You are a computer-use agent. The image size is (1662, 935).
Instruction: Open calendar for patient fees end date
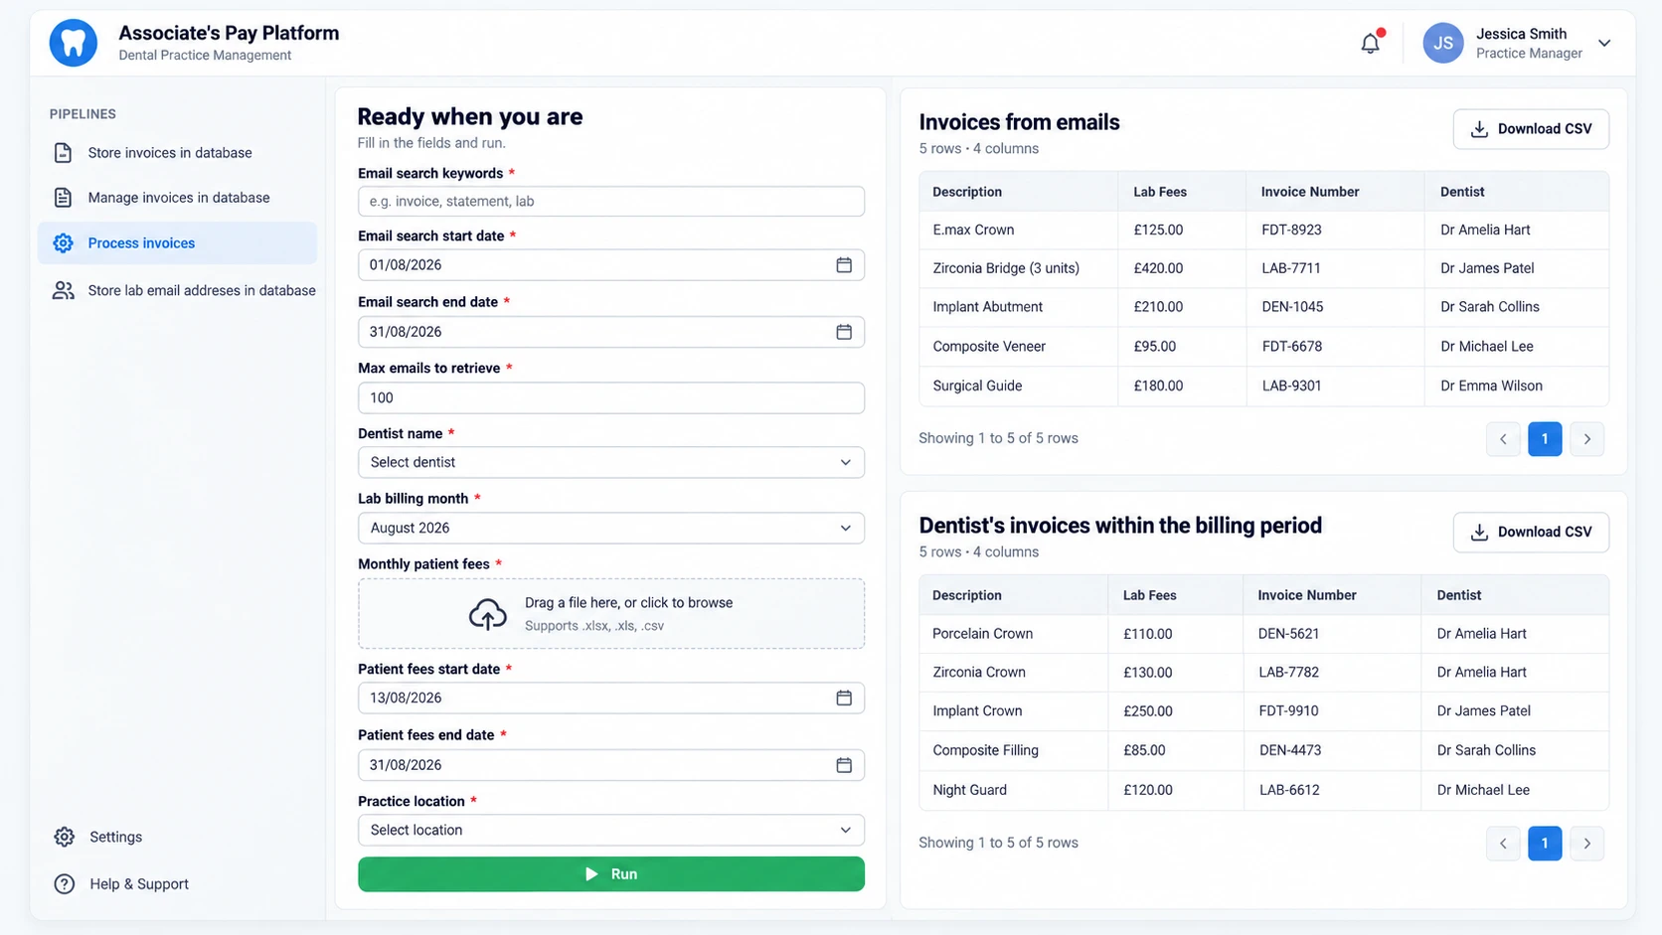tap(844, 765)
